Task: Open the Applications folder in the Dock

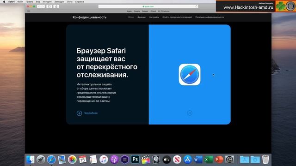Action: 245,160
